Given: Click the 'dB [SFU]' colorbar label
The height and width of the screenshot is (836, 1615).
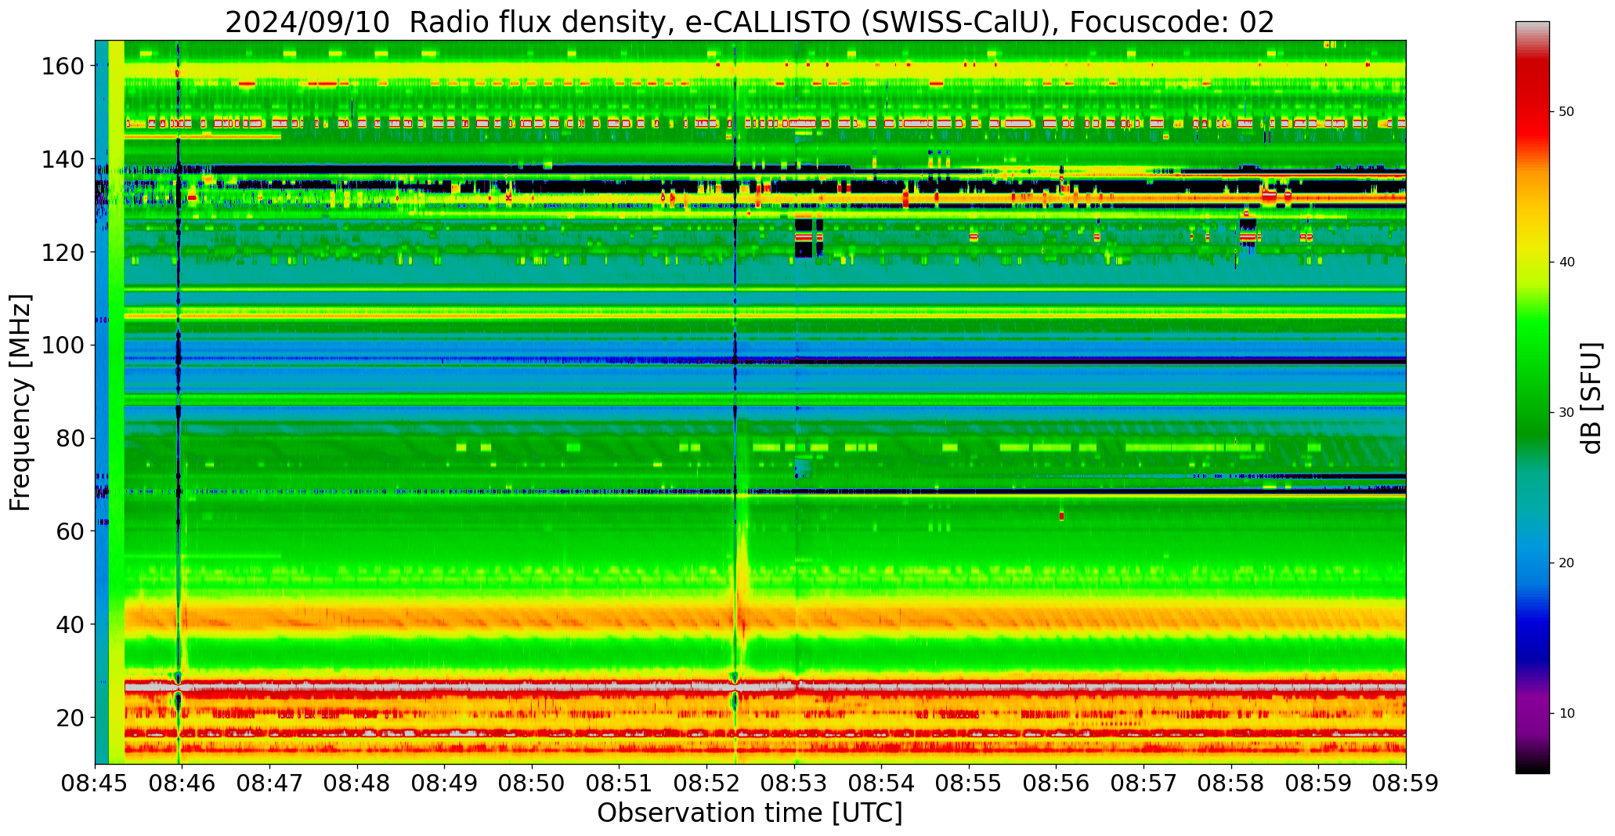Looking at the screenshot, I should point(1591,398).
